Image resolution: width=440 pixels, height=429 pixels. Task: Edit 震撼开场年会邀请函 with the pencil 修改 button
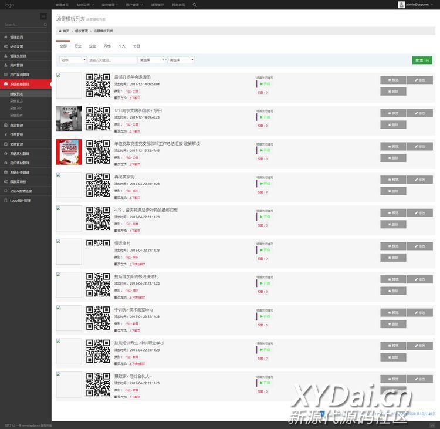click(420, 80)
